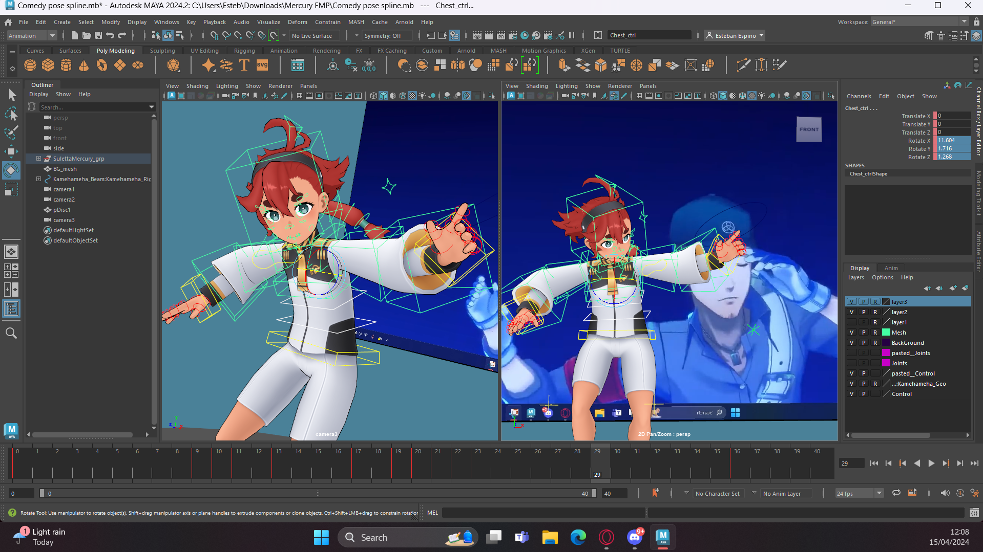
Task: Expand Kamehameha_Beam rig node in Outliner
Action: pyautogui.click(x=38, y=179)
